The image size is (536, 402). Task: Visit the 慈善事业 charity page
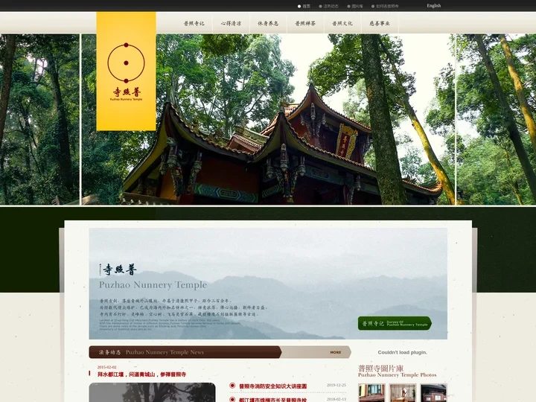coord(380,23)
